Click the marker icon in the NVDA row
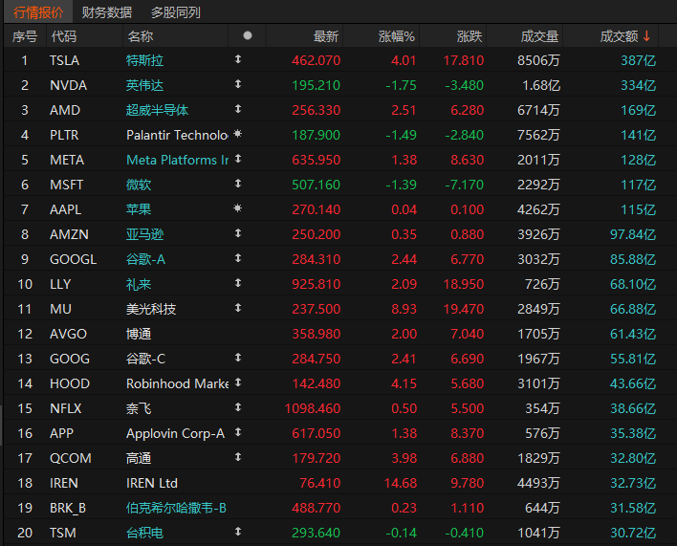The image size is (677, 546). (238, 84)
